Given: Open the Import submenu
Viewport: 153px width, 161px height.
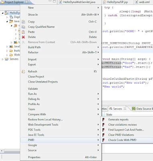Looking at the screenshot, I should pyautogui.click(x=61, y=59).
